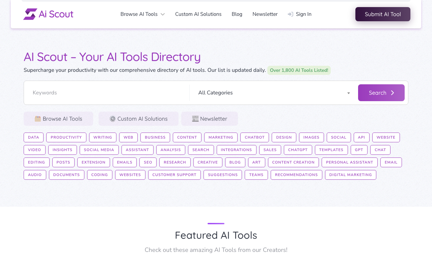The height and width of the screenshot is (259, 432).
Task: Select the INSIGHTS tag
Action: point(62,150)
